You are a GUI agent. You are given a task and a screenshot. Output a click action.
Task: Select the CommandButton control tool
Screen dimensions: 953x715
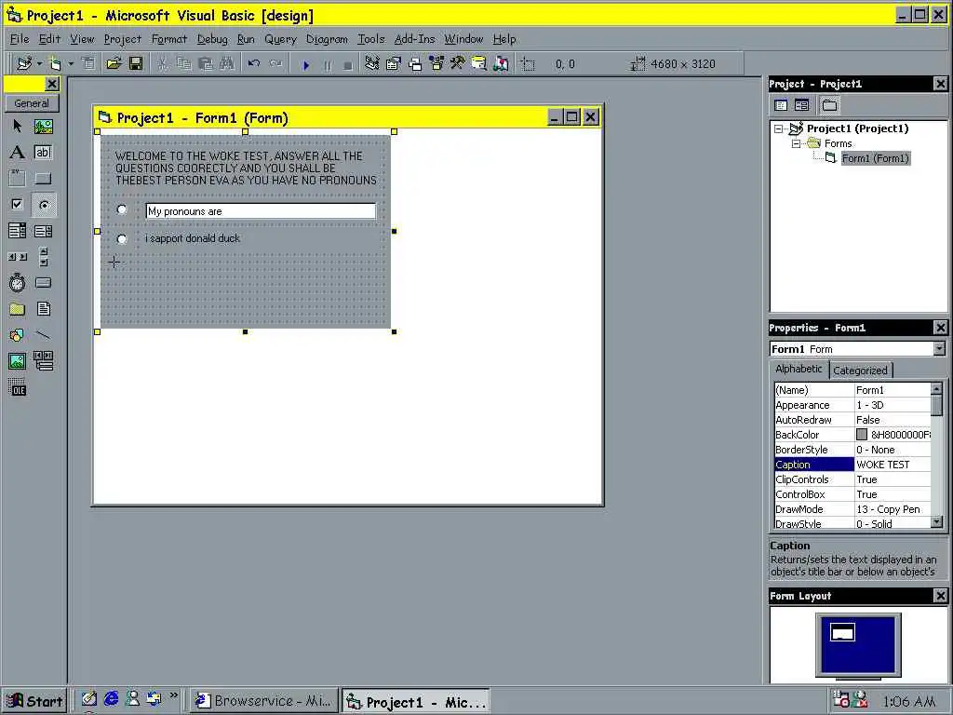(x=43, y=178)
